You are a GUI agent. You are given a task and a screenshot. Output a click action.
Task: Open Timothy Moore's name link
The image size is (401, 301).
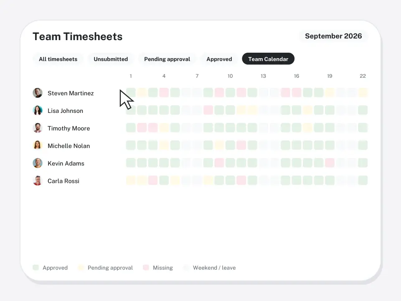[x=69, y=128]
